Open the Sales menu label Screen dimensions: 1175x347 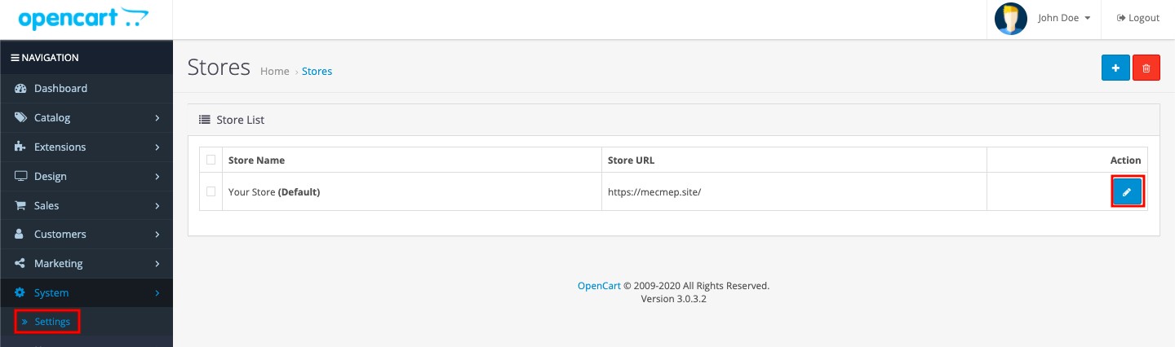(x=47, y=205)
